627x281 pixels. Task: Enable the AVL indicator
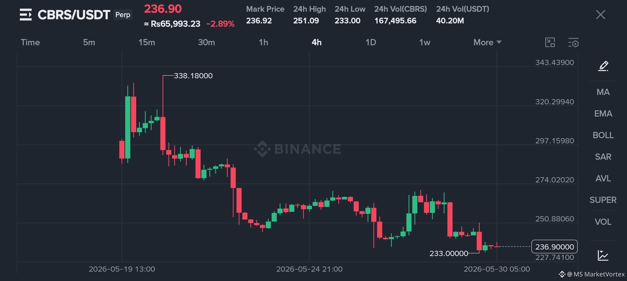pyautogui.click(x=603, y=178)
